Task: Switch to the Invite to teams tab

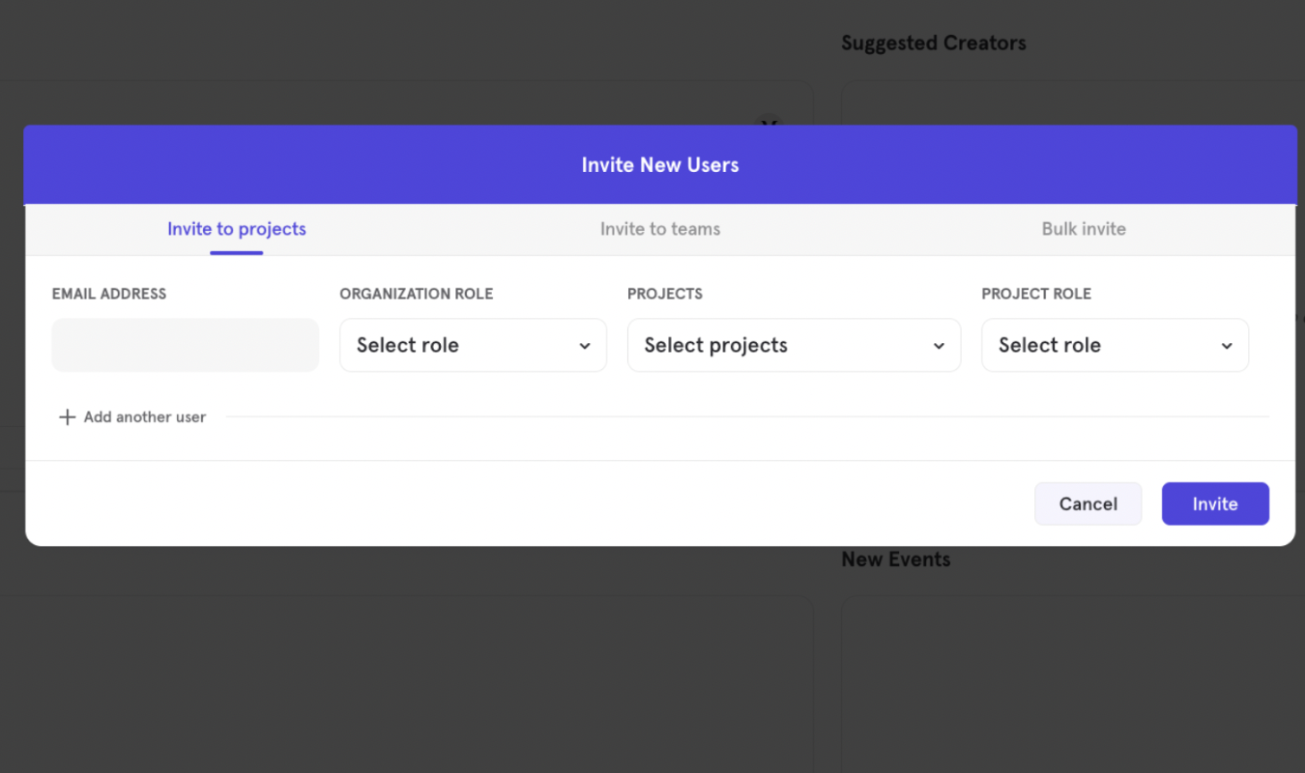Action: 659,229
